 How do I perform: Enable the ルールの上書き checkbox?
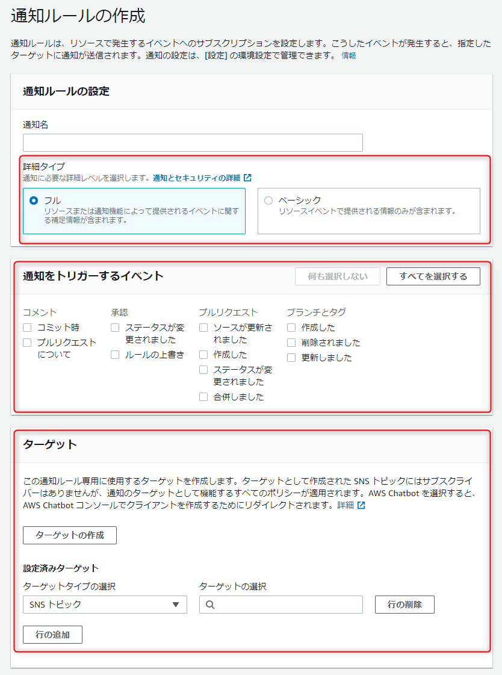click(115, 355)
